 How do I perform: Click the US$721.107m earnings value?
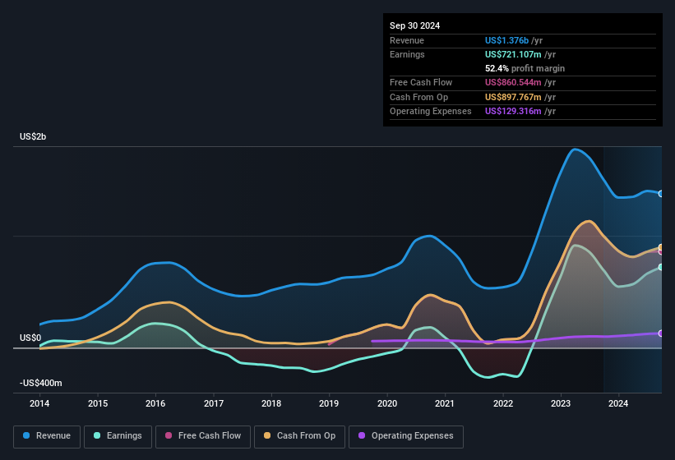coord(513,54)
